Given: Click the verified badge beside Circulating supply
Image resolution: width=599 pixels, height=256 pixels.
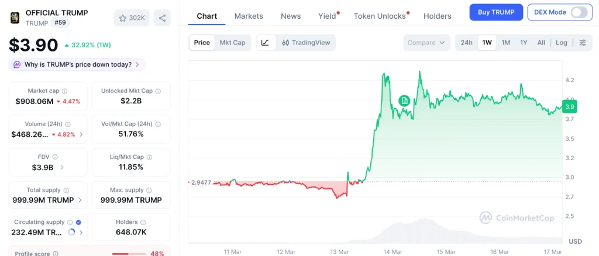Looking at the screenshot, I should (78, 222).
